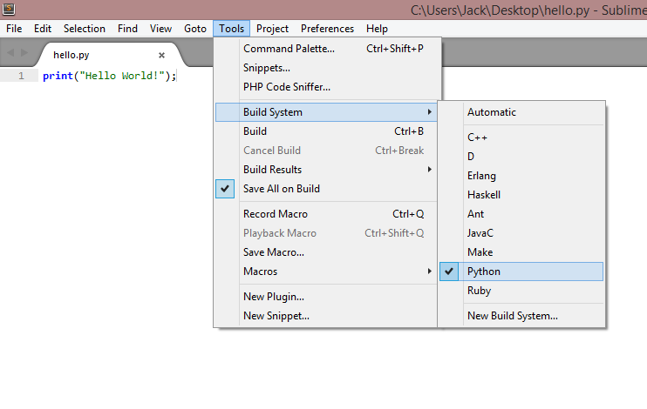Click line number 1 in gutter
Image resolution: width=647 pixels, height=409 pixels.
[x=21, y=76]
